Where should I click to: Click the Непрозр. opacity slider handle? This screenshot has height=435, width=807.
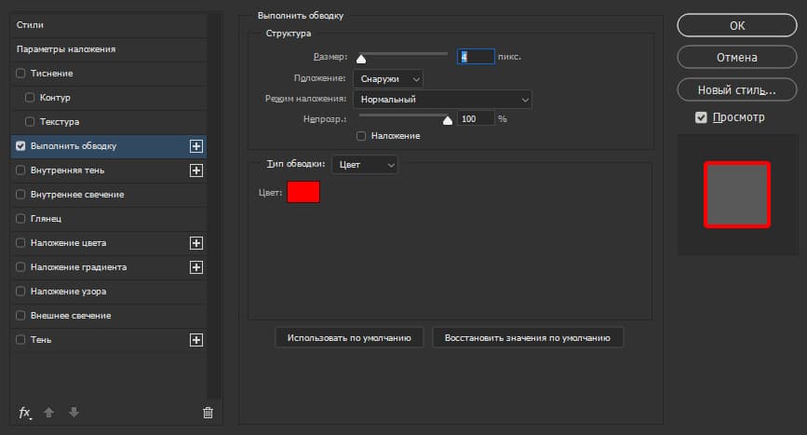[x=448, y=120]
